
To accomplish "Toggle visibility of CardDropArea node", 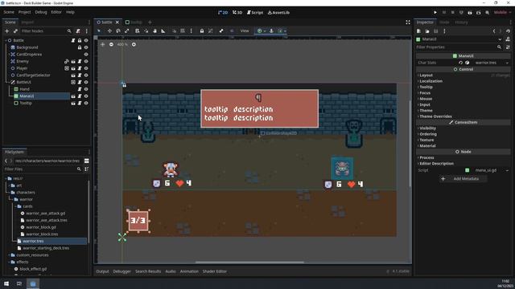I will (x=86, y=55).
